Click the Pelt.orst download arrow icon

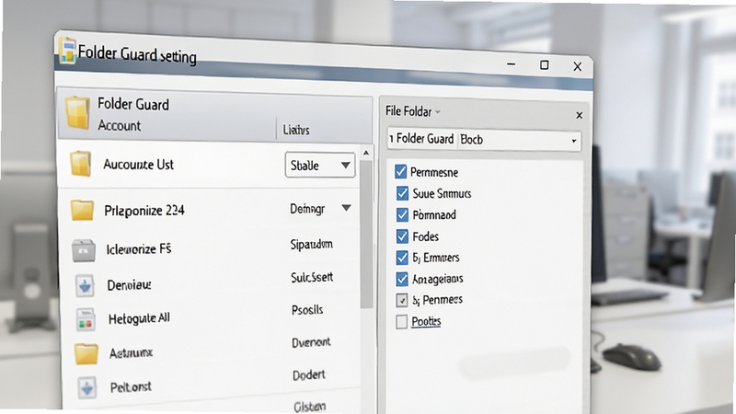point(87,388)
